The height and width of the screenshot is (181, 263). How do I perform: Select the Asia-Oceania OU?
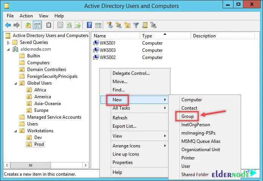click(48, 103)
